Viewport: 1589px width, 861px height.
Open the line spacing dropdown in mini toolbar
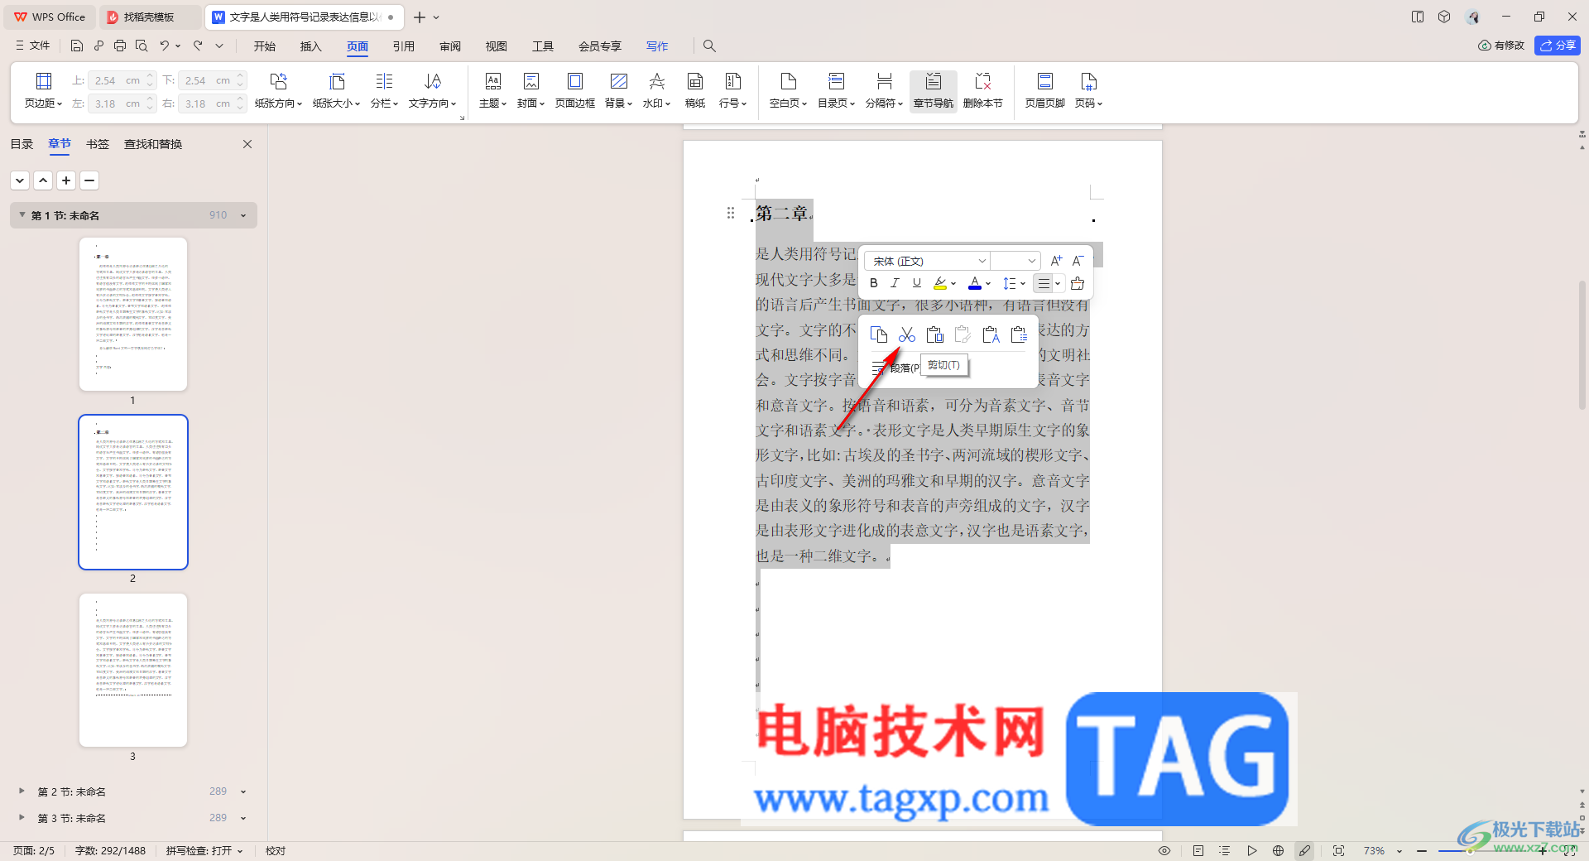pyautogui.click(x=1014, y=283)
